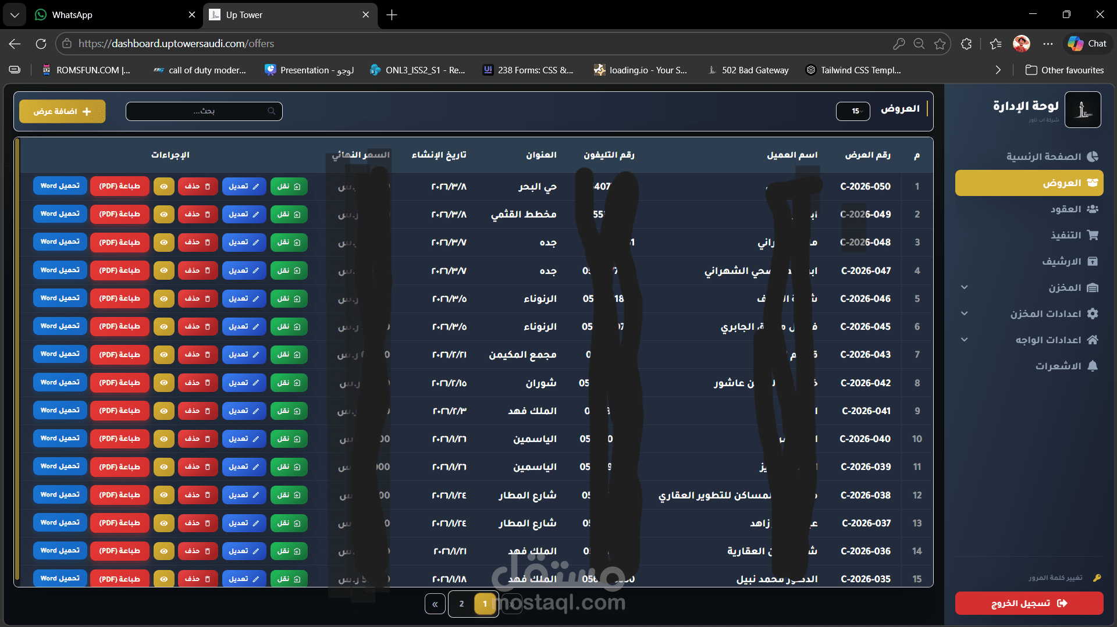Open Copilot Chat in the browser
1117x627 pixels.
1087,44
